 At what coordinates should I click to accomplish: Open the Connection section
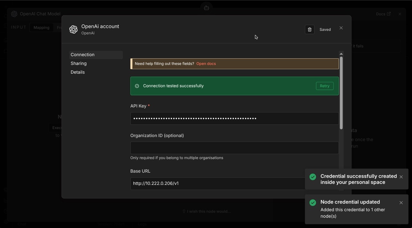(96, 55)
